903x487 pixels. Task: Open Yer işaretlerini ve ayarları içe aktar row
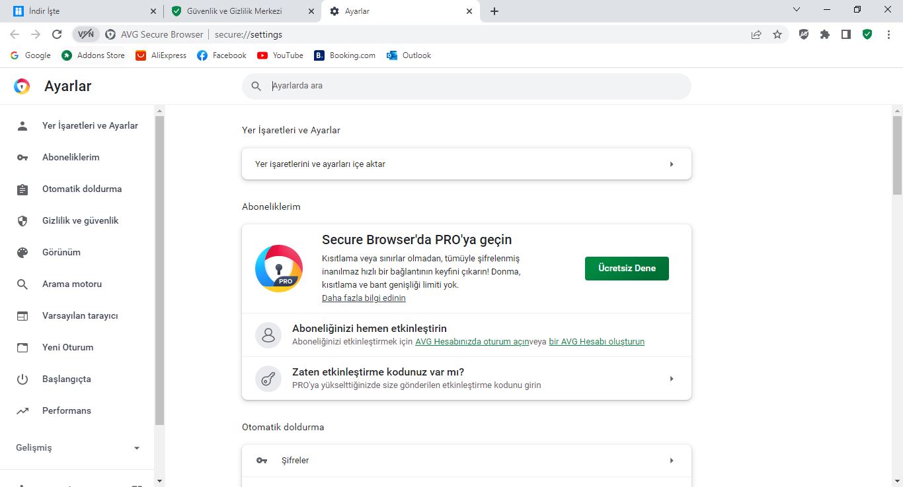[x=467, y=164]
